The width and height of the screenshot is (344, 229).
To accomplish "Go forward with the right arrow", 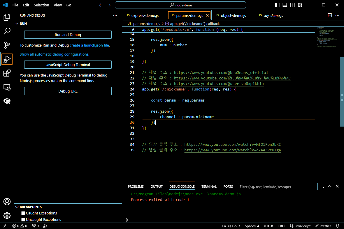I will pyautogui.click(x=109, y=5).
